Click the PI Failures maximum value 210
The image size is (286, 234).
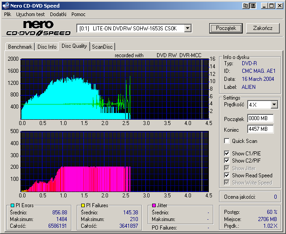click(134, 219)
